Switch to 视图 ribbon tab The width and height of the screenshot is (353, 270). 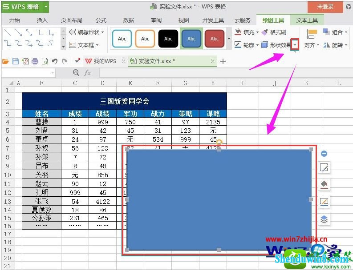click(184, 20)
